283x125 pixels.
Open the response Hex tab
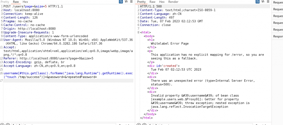(162, 2)
